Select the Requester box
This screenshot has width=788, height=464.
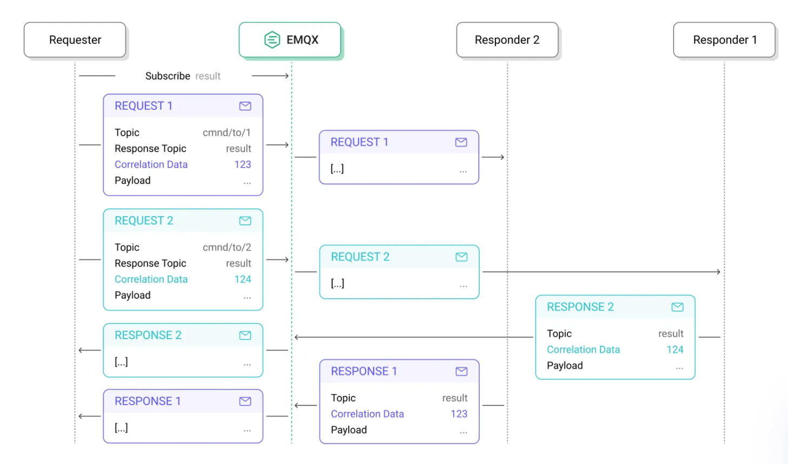point(75,40)
